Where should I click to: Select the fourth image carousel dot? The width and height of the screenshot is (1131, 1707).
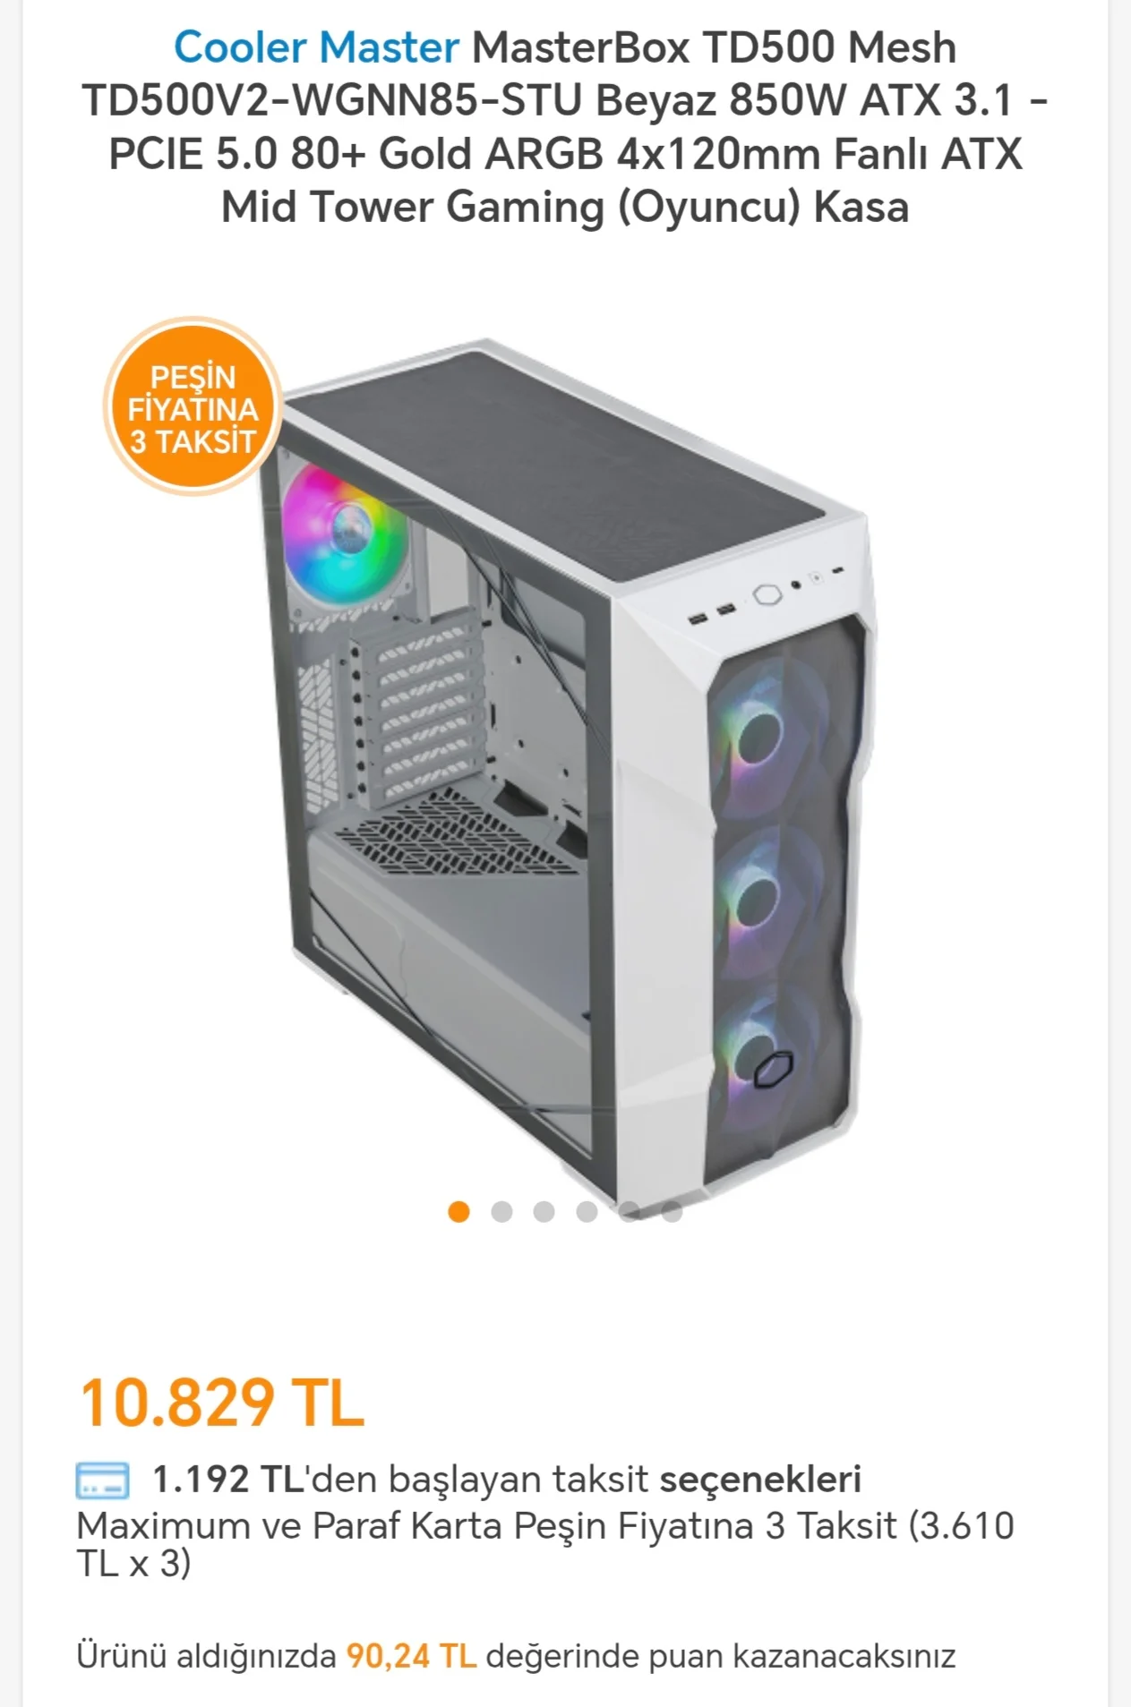tap(587, 1212)
